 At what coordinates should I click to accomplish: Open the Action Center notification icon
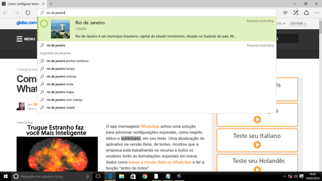pos(302,176)
